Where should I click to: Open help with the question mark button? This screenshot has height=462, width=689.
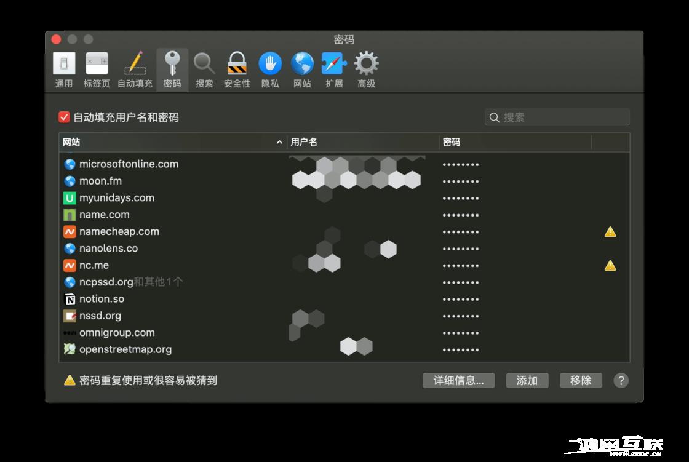click(x=621, y=380)
